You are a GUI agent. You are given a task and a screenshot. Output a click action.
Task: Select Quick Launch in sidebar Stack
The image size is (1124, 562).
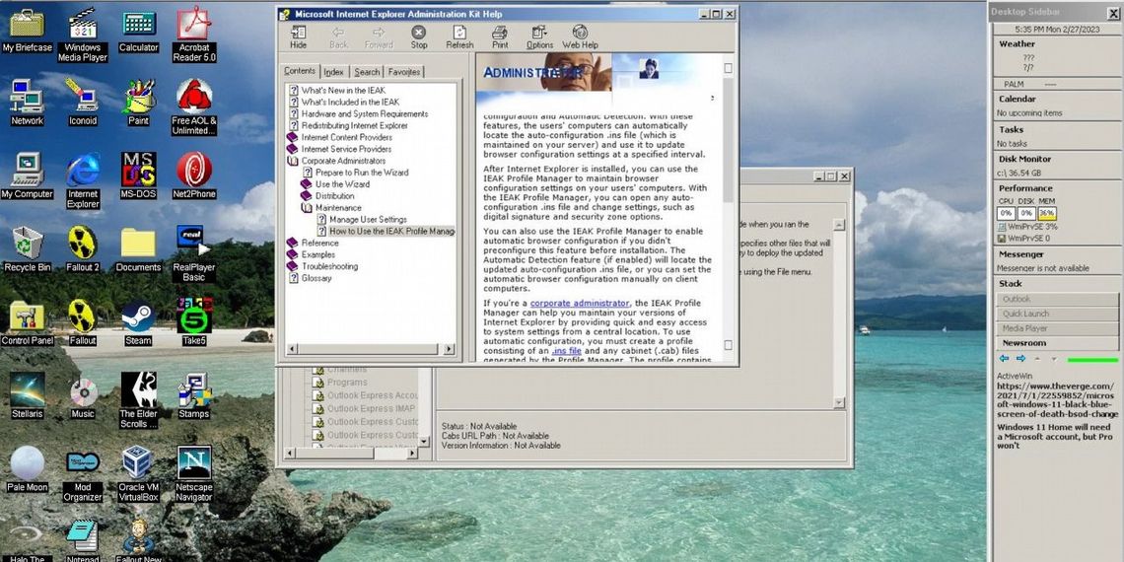coord(1057,314)
